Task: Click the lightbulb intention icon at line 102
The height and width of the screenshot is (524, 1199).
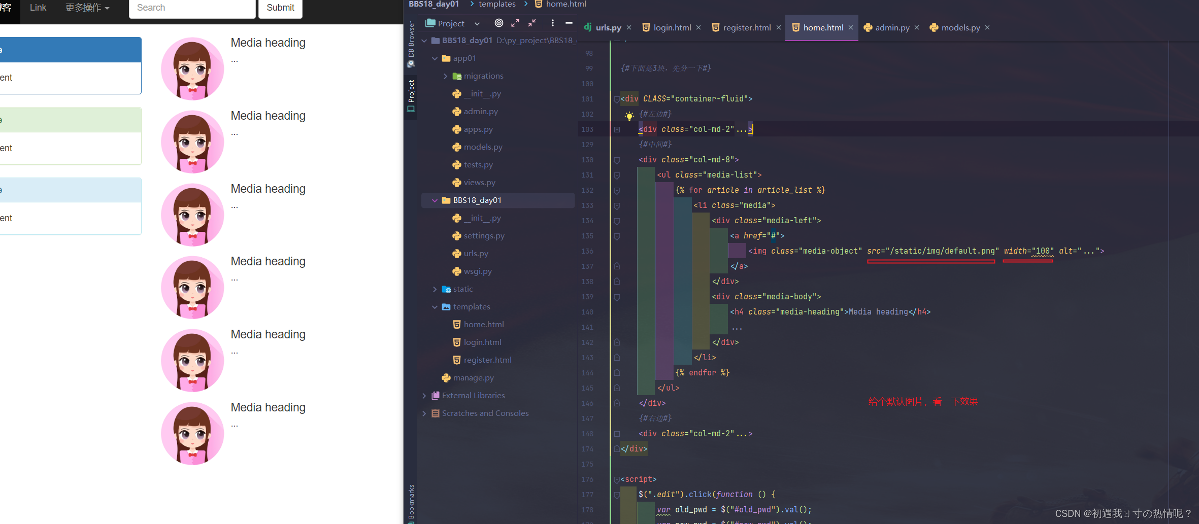Action: [629, 116]
